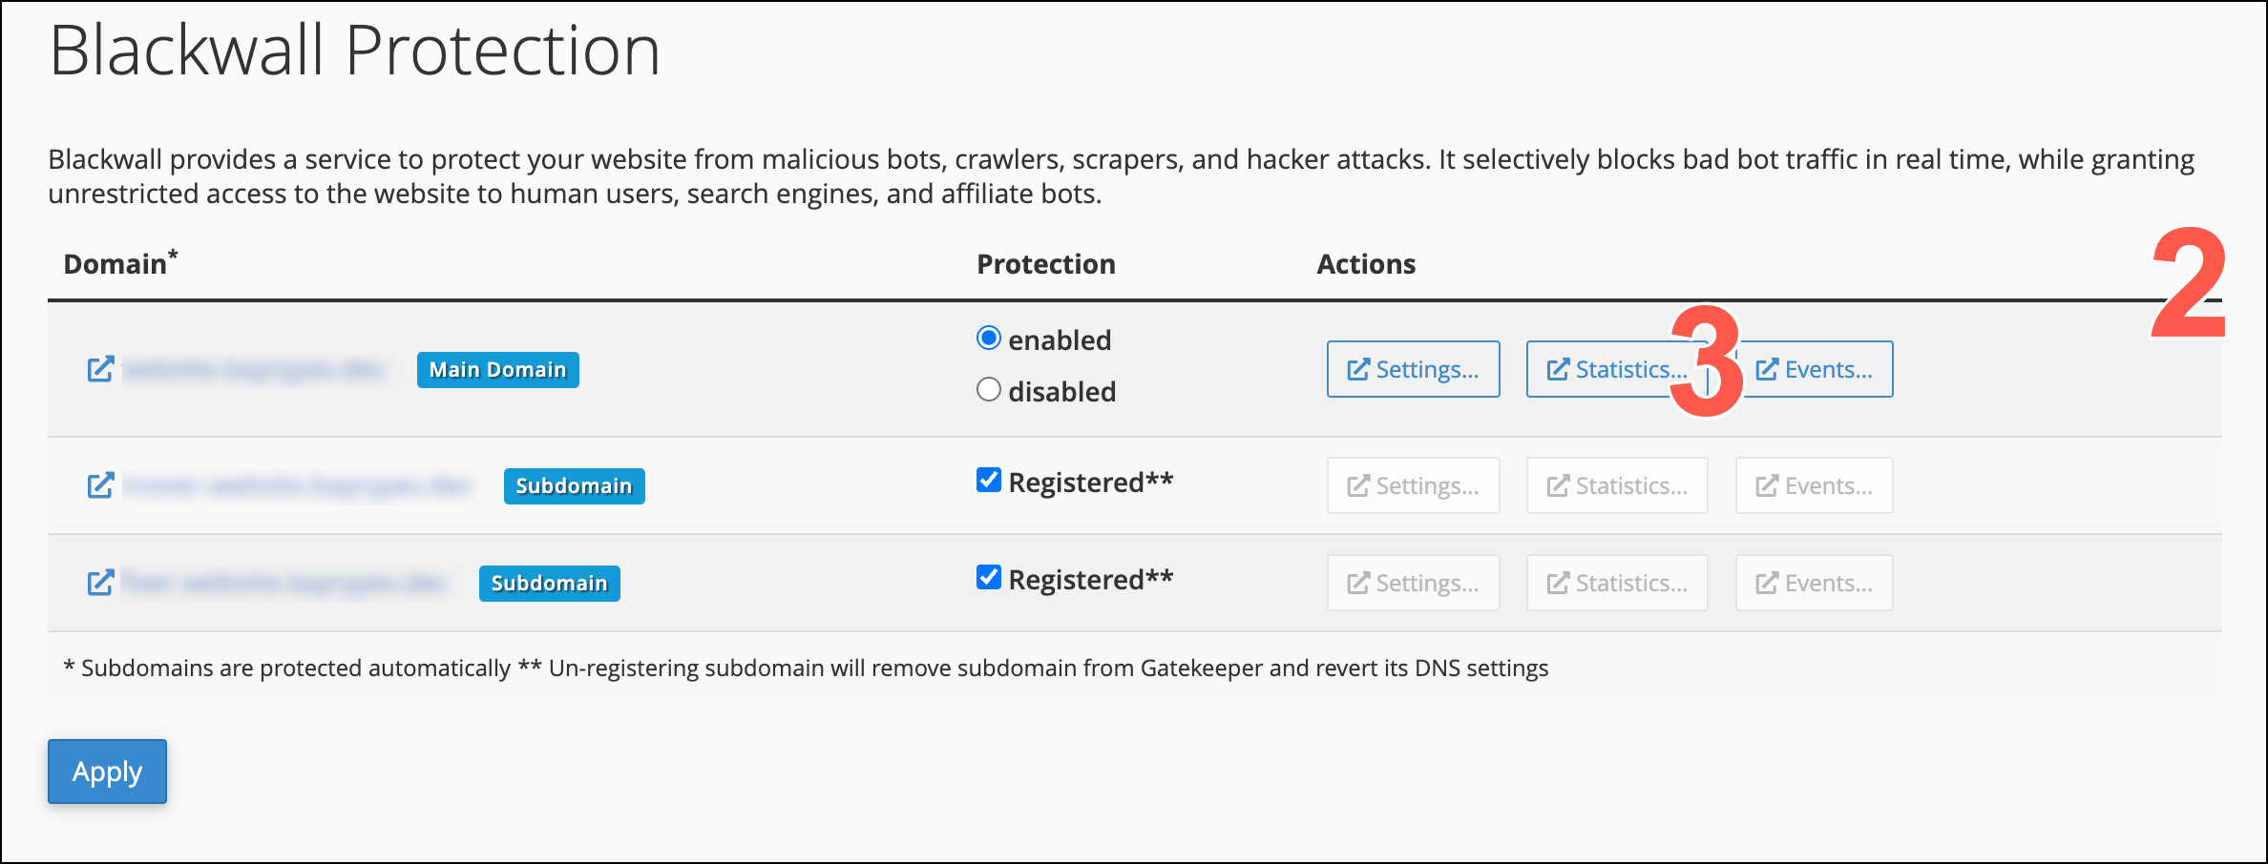Screen dimensions: 2268x864
Task: Click Statistics button in second subdomain row
Action: tap(1617, 583)
